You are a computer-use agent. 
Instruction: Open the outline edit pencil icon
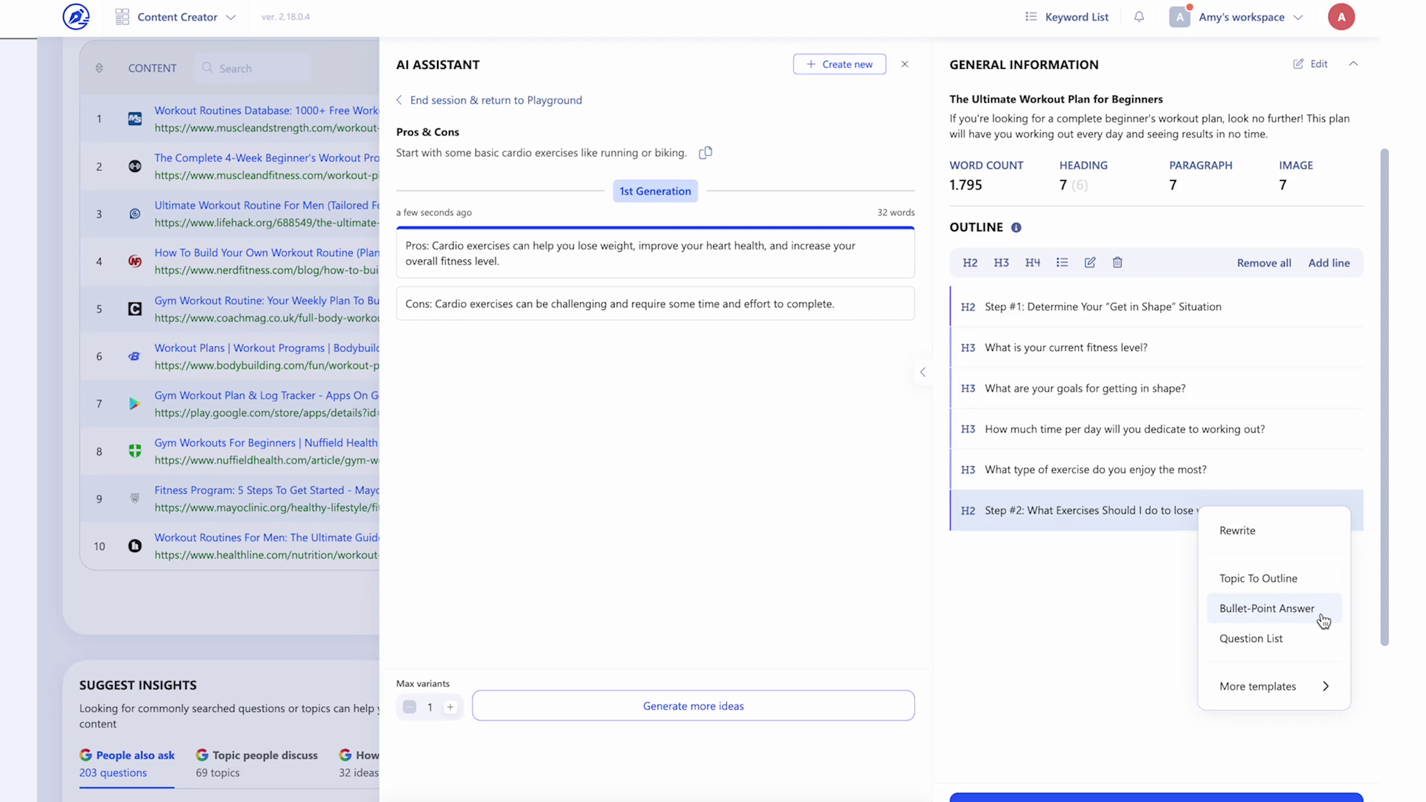click(x=1090, y=263)
